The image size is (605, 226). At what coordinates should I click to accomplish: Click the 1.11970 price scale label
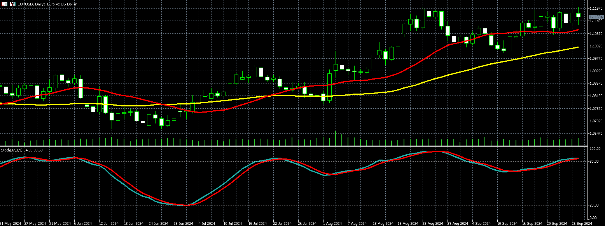click(x=596, y=8)
